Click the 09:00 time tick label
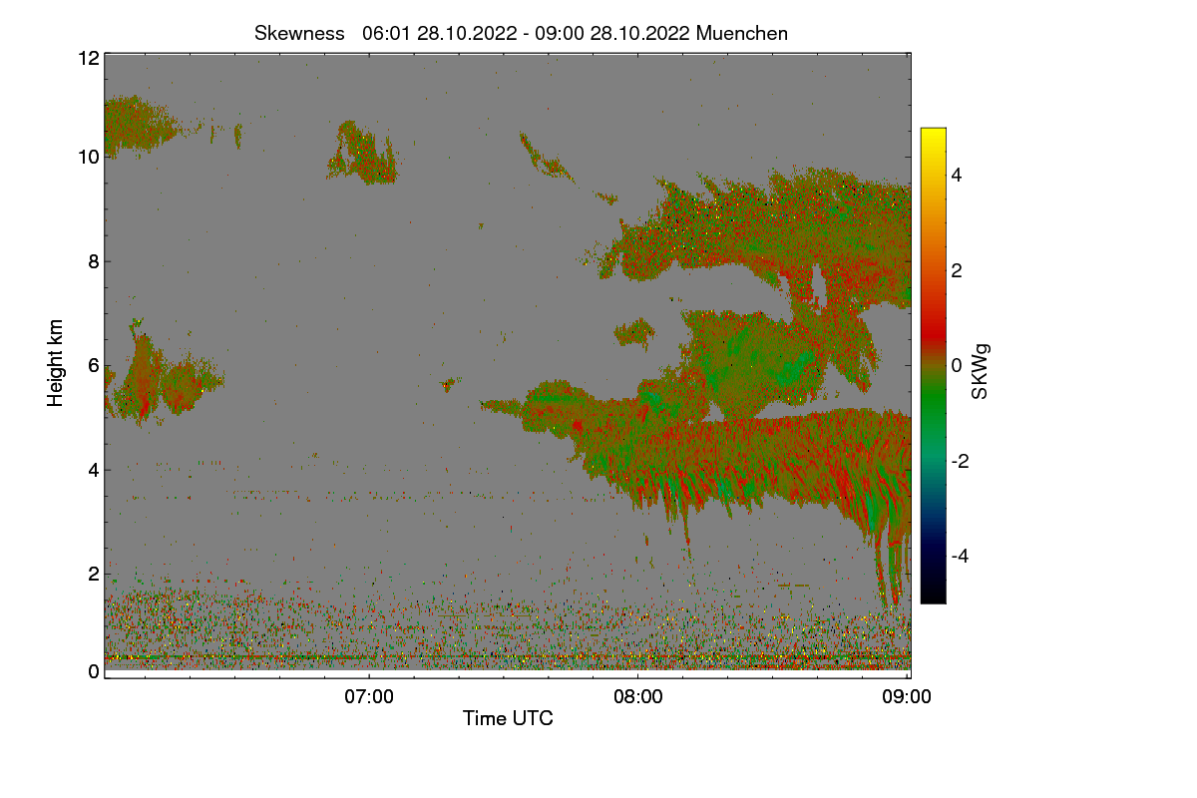 [x=908, y=697]
